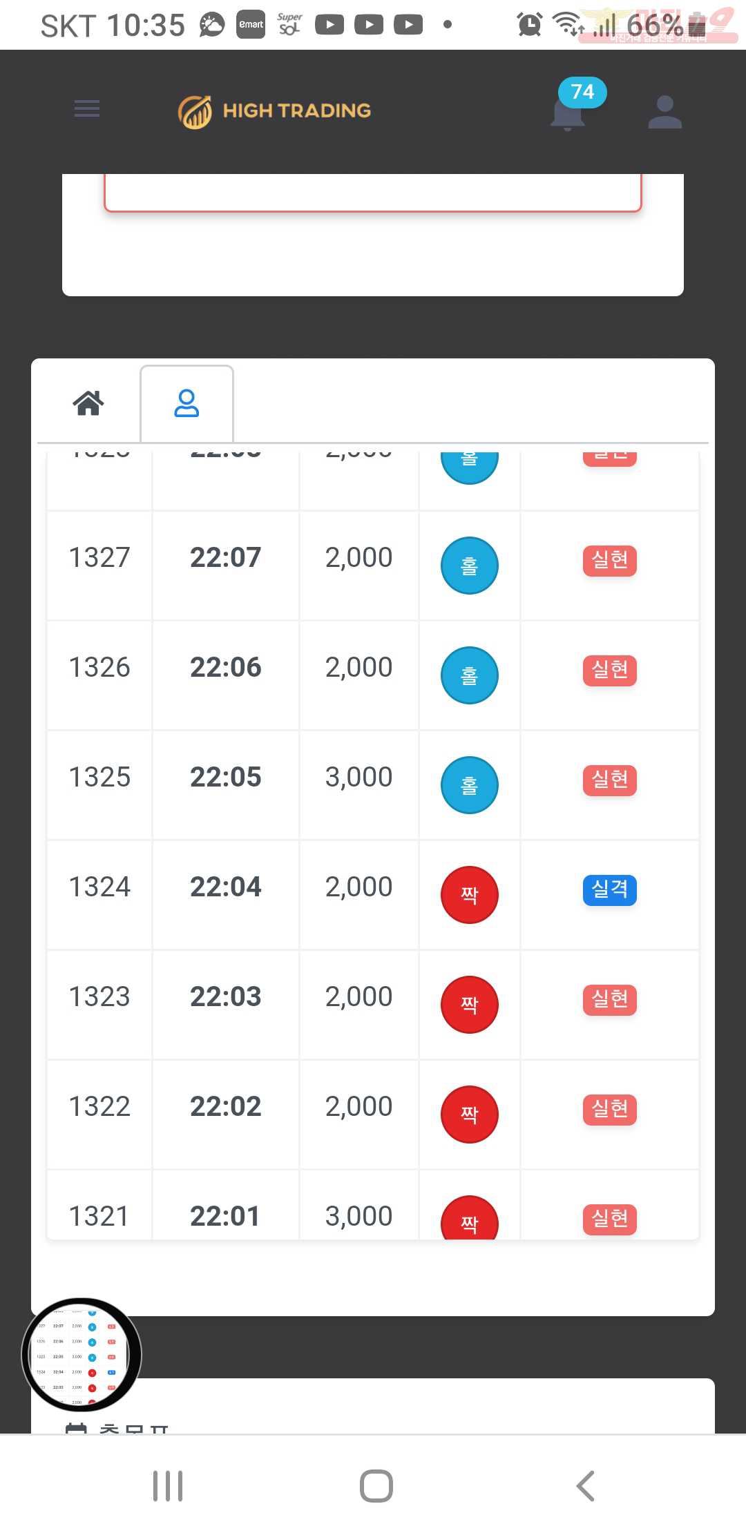746x1533 pixels.
Task: Select the user history tab
Action: pos(186,403)
